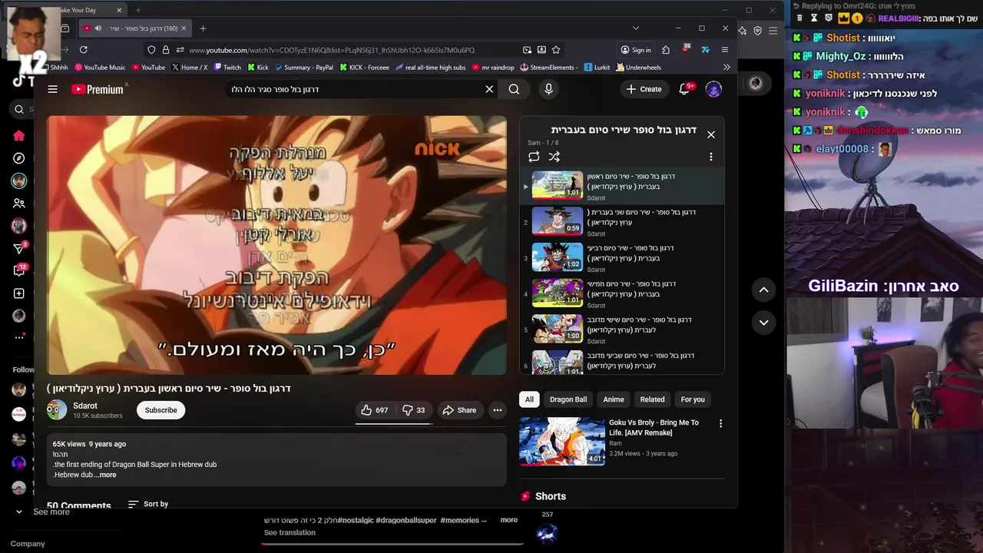This screenshot has height=553, width=983.
Task: Go to next TikTok video down arrow
Action: (x=763, y=323)
